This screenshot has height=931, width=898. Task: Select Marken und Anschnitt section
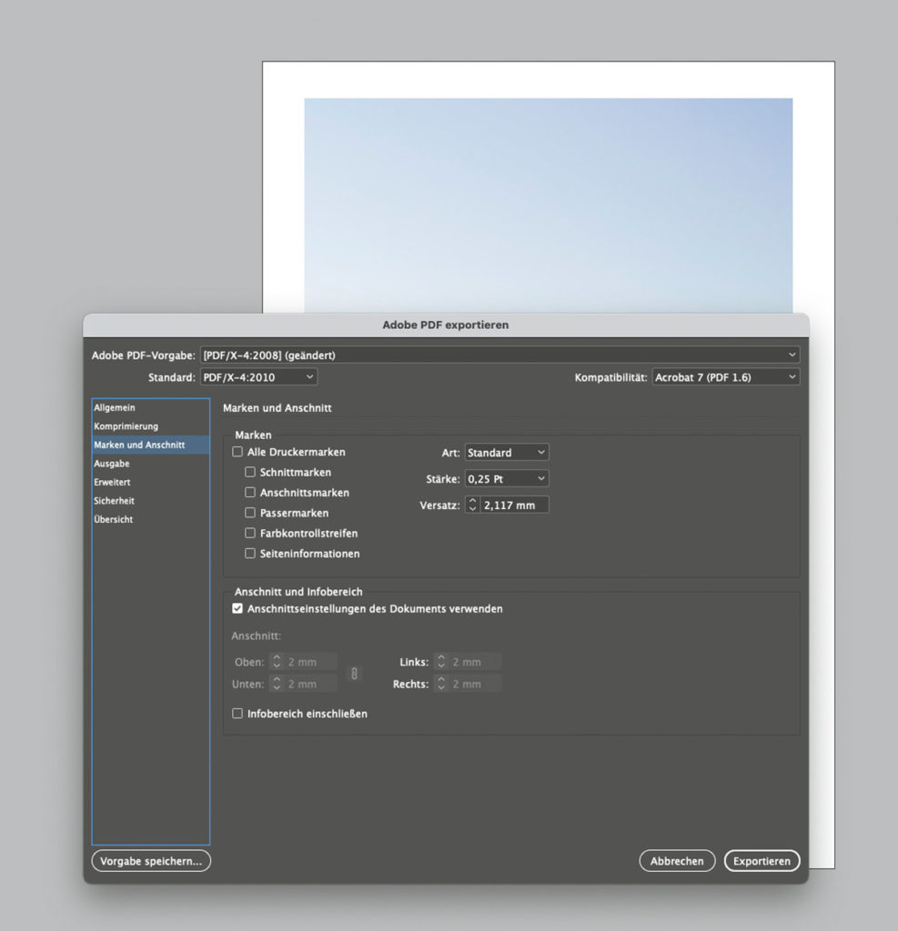(x=150, y=445)
